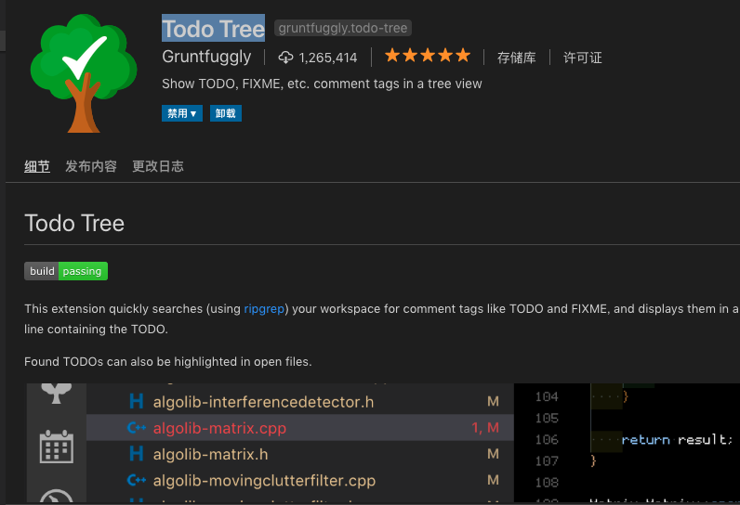Click the tree icon in the preview sidebar
740x505 pixels.
(x=56, y=394)
